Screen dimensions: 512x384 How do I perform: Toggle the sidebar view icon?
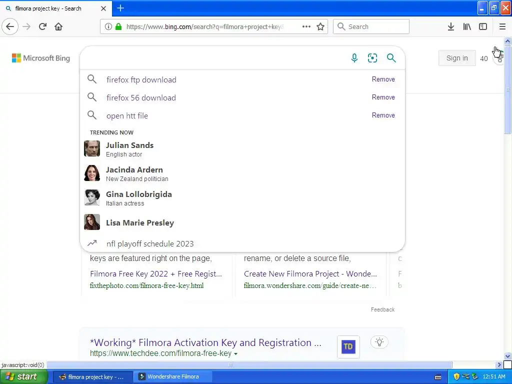483,26
